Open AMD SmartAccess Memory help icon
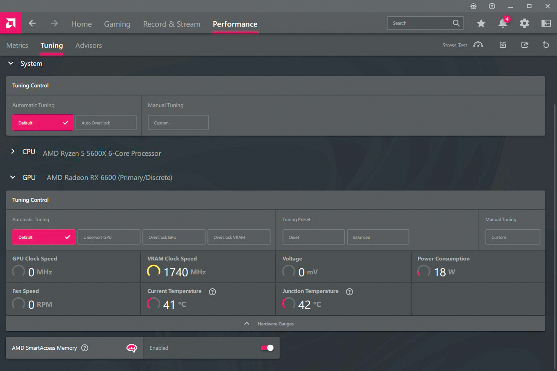Viewport: 557px width, 371px height. [x=85, y=348]
